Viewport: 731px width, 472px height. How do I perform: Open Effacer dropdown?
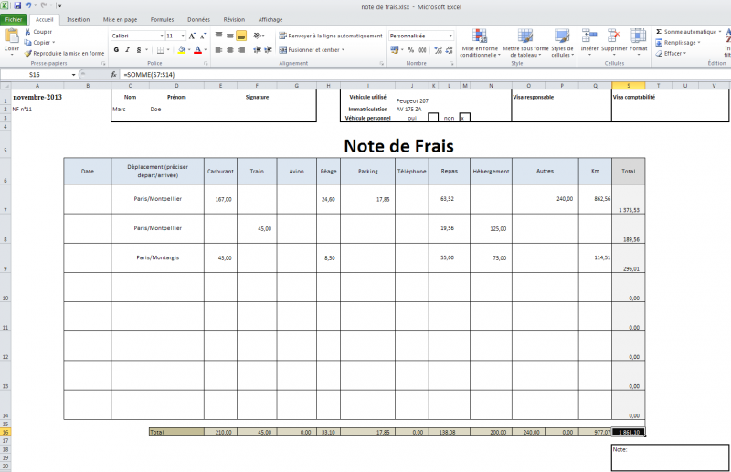pos(671,53)
